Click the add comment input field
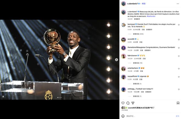This screenshot has width=181, height=119. pos(150,116)
